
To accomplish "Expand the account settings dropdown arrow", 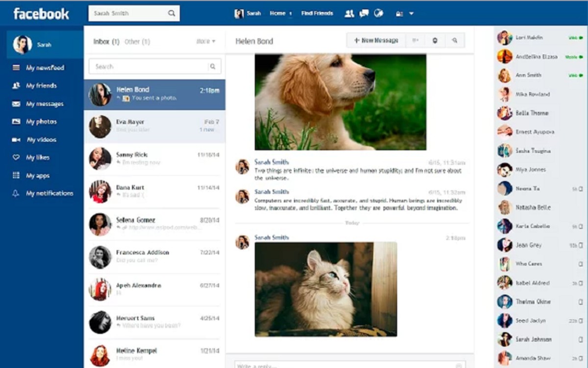I will pyautogui.click(x=411, y=14).
